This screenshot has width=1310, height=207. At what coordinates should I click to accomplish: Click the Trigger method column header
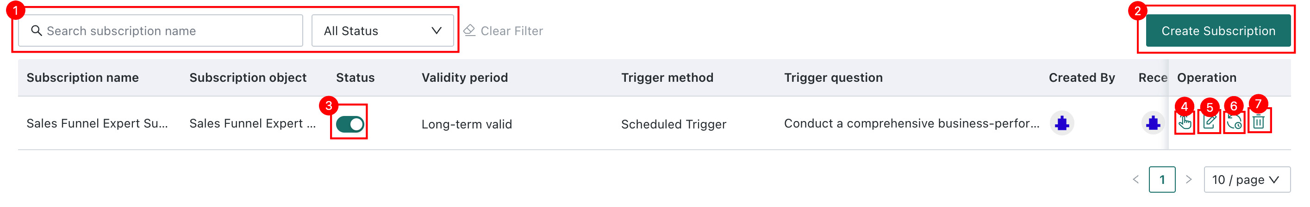[x=667, y=78]
